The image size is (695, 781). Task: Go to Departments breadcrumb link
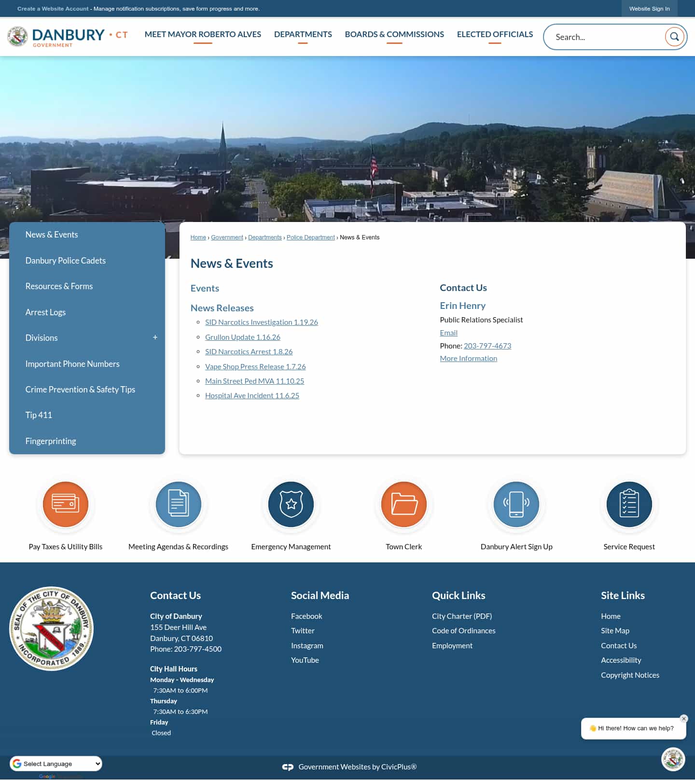[265, 237]
